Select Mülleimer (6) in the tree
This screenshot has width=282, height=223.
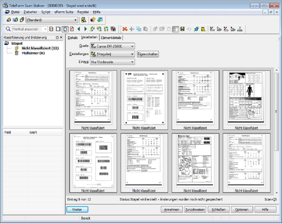pos(33,53)
